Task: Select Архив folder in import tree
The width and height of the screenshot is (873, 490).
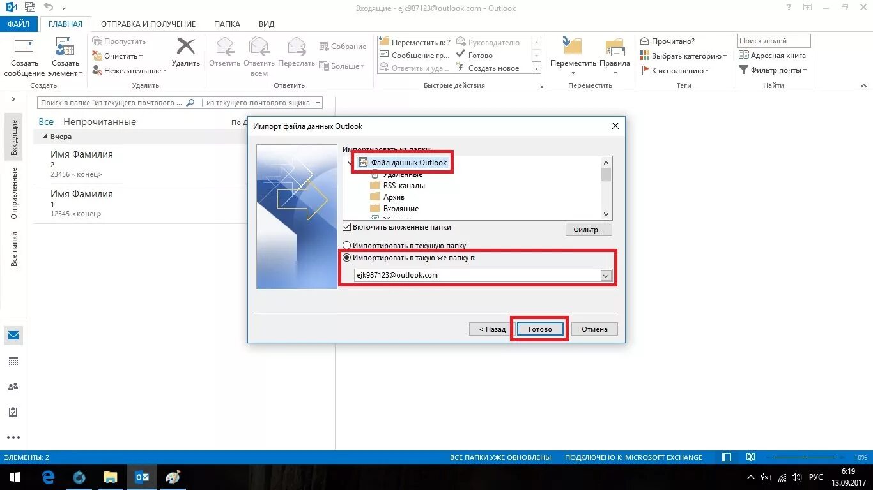Action: pyautogui.click(x=394, y=197)
